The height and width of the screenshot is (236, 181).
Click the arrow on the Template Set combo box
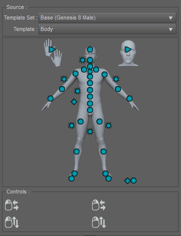[x=170, y=18]
